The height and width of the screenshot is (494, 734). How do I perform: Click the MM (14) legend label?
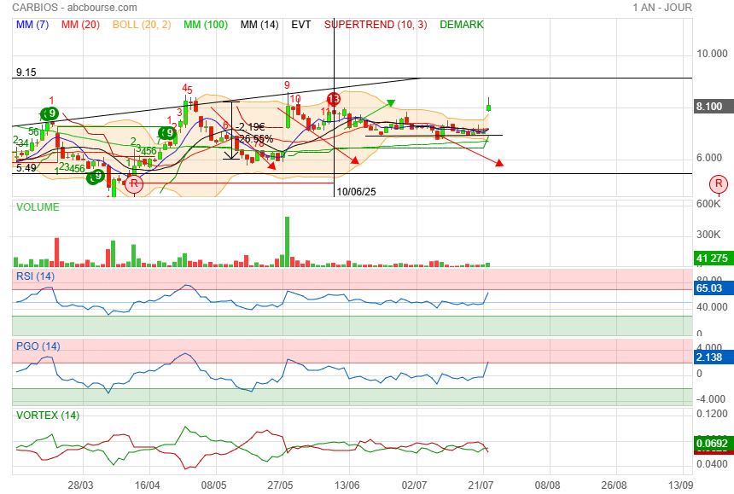(x=259, y=25)
